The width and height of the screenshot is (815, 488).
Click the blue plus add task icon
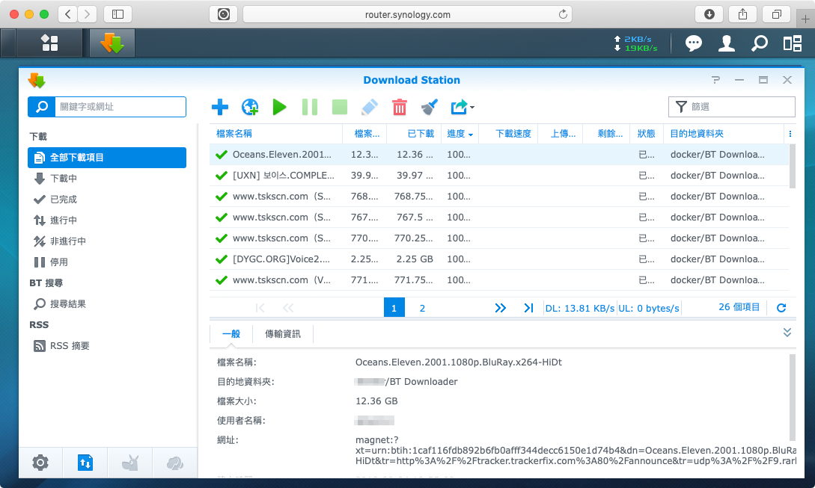[x=220, y=107]
